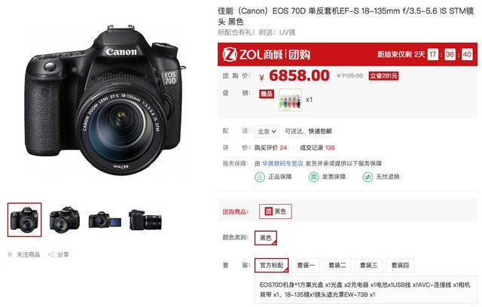Click the 立省281元 savings badge

[x=383, y=75]
